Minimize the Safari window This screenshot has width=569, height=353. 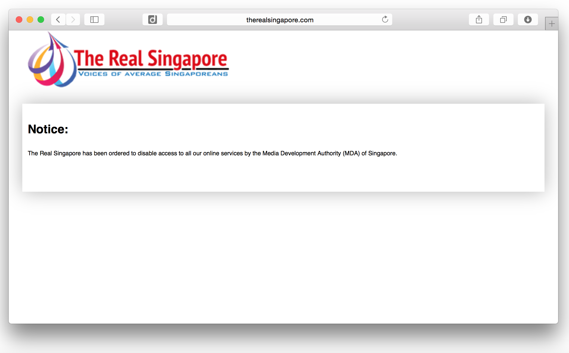(30, 20)
